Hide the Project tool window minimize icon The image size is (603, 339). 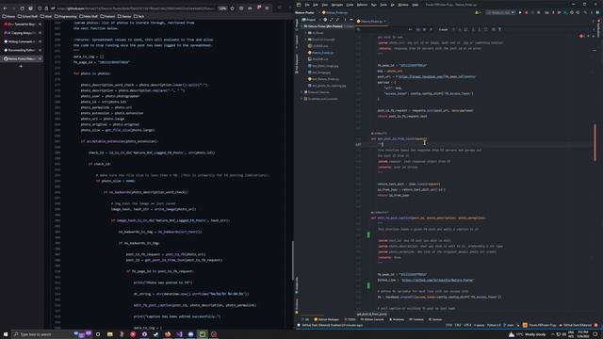click(x=351, y=20)
